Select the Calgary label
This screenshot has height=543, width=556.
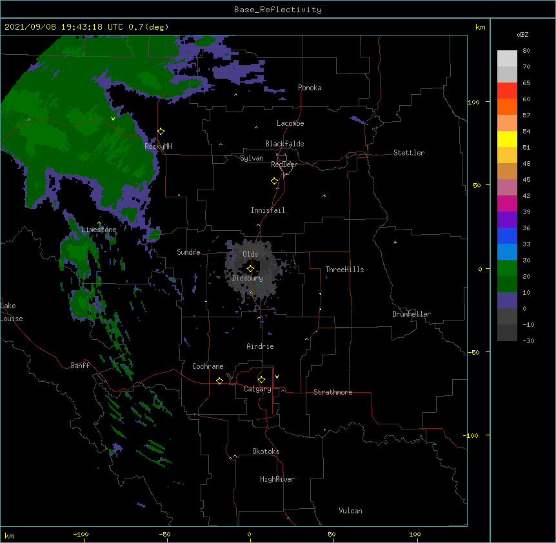click(258, 389)
